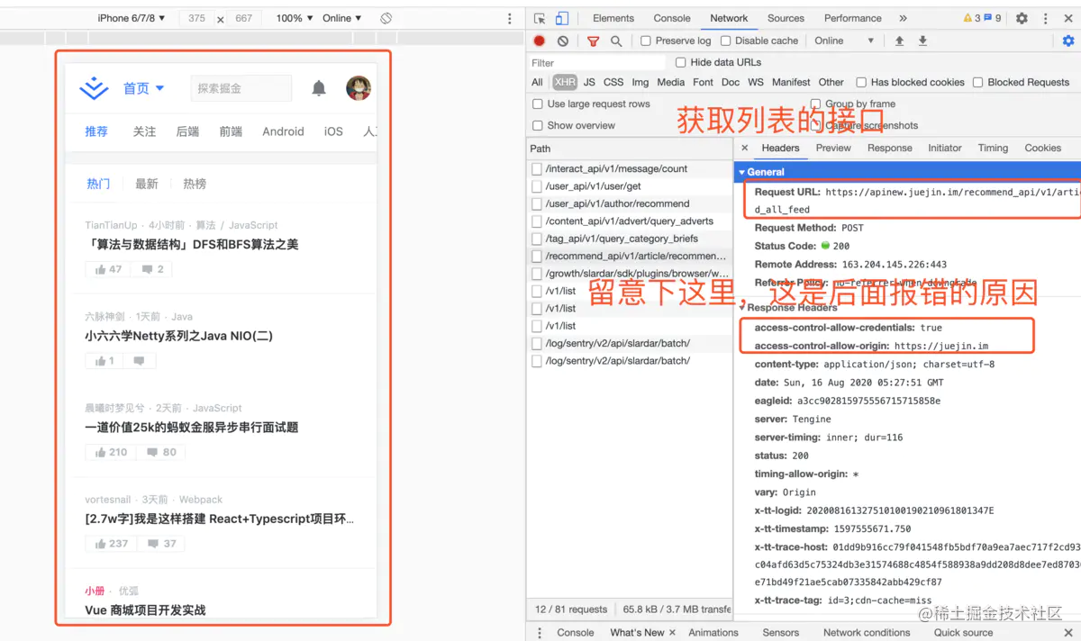The width and height of the screenshot is (1081, 641).
Task: Toggle Use large request rows checkbox
Action: [538, 104]
